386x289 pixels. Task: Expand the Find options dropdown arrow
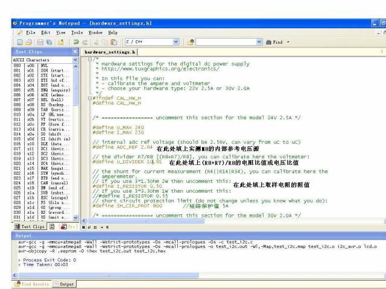pos(289,42)
